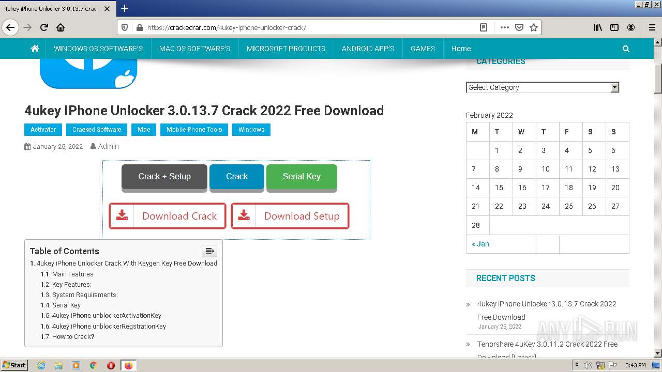Open the Mac category tag

[144, 130]
